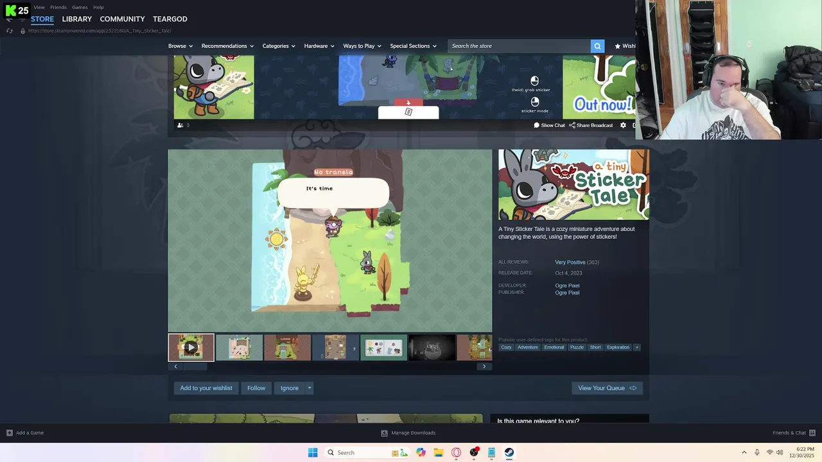Click the Adventure tag
The width and height of the screenshot is (822, 462).
click(x=528, y=347)
